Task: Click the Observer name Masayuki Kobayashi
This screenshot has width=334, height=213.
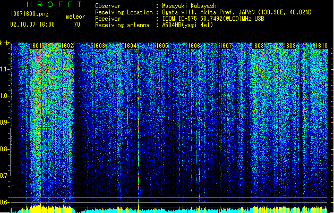Action: point(191,6)
